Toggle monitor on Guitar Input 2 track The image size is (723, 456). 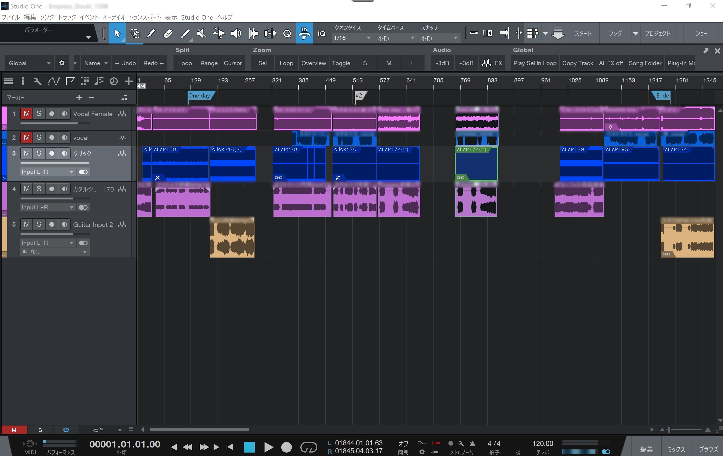(x=64, y=224)
